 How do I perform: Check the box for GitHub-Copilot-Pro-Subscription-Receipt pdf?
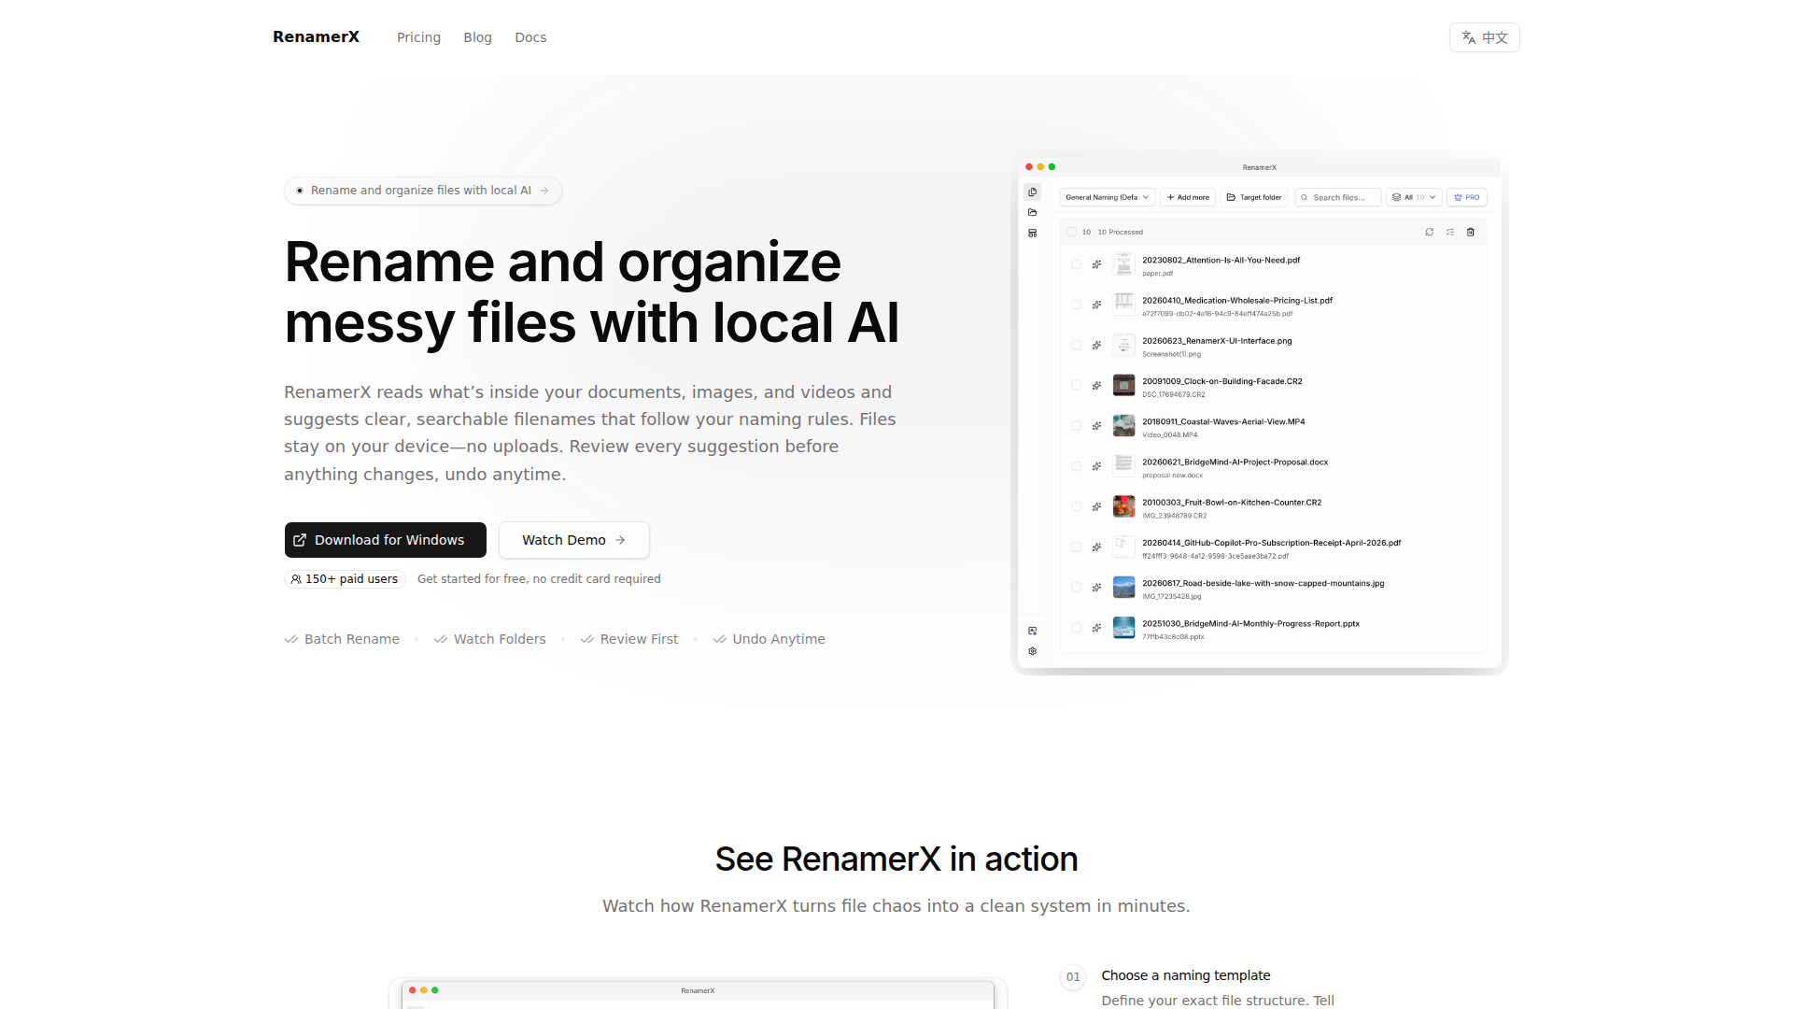point(1076,547)
